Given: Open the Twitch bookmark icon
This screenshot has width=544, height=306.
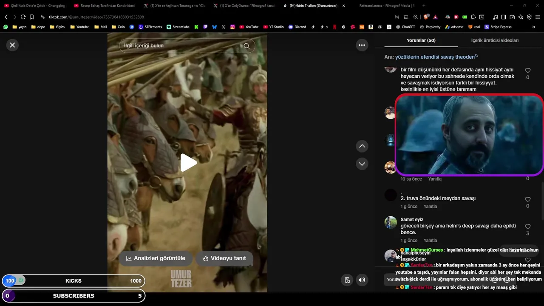Looking at the screenshot, I should click(x=205, y=27).
